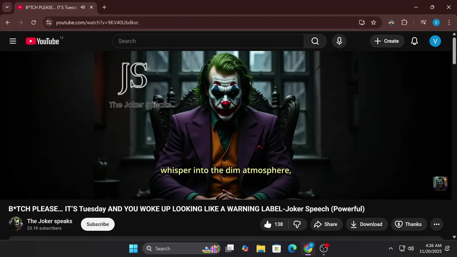The image size is (457, 257).
Task: Go to the YouTube home logo
Action: [42, 41]
